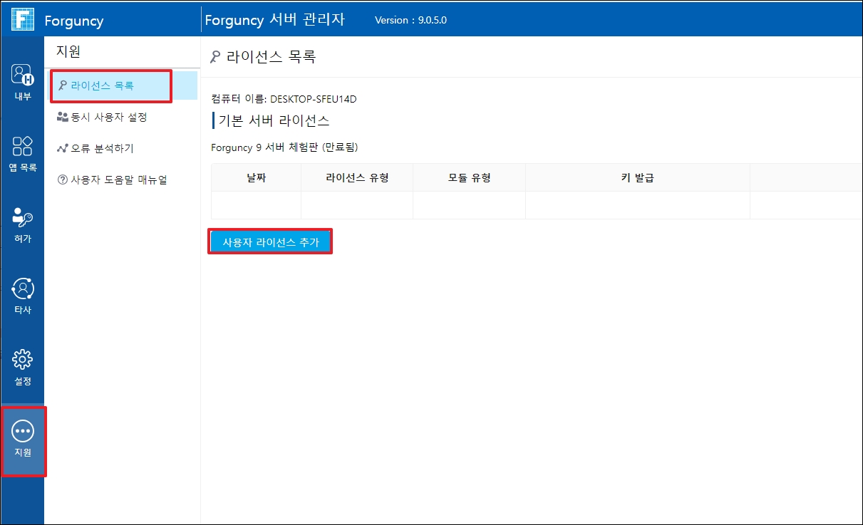The width and height of the screenshot is (863, 525).
Task: Click the question mark icon beside 사용자 도움말 매뉴얼
Action: 62,180
